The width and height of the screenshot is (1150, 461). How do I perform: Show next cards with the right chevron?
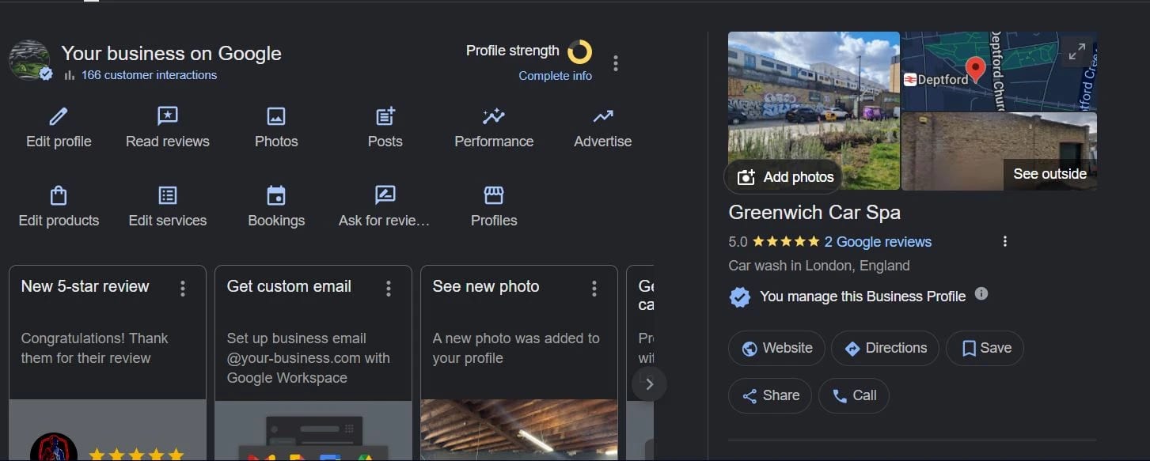[x=650, y=384]
